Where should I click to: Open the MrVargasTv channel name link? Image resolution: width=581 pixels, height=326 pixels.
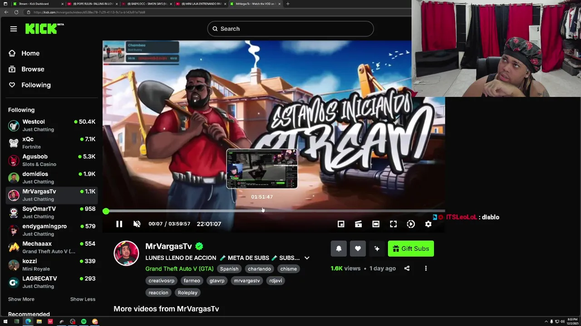click(x=168, y=246)
